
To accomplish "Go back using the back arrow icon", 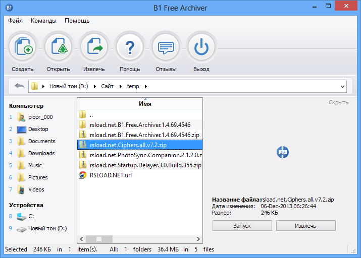I will (19, 86).
